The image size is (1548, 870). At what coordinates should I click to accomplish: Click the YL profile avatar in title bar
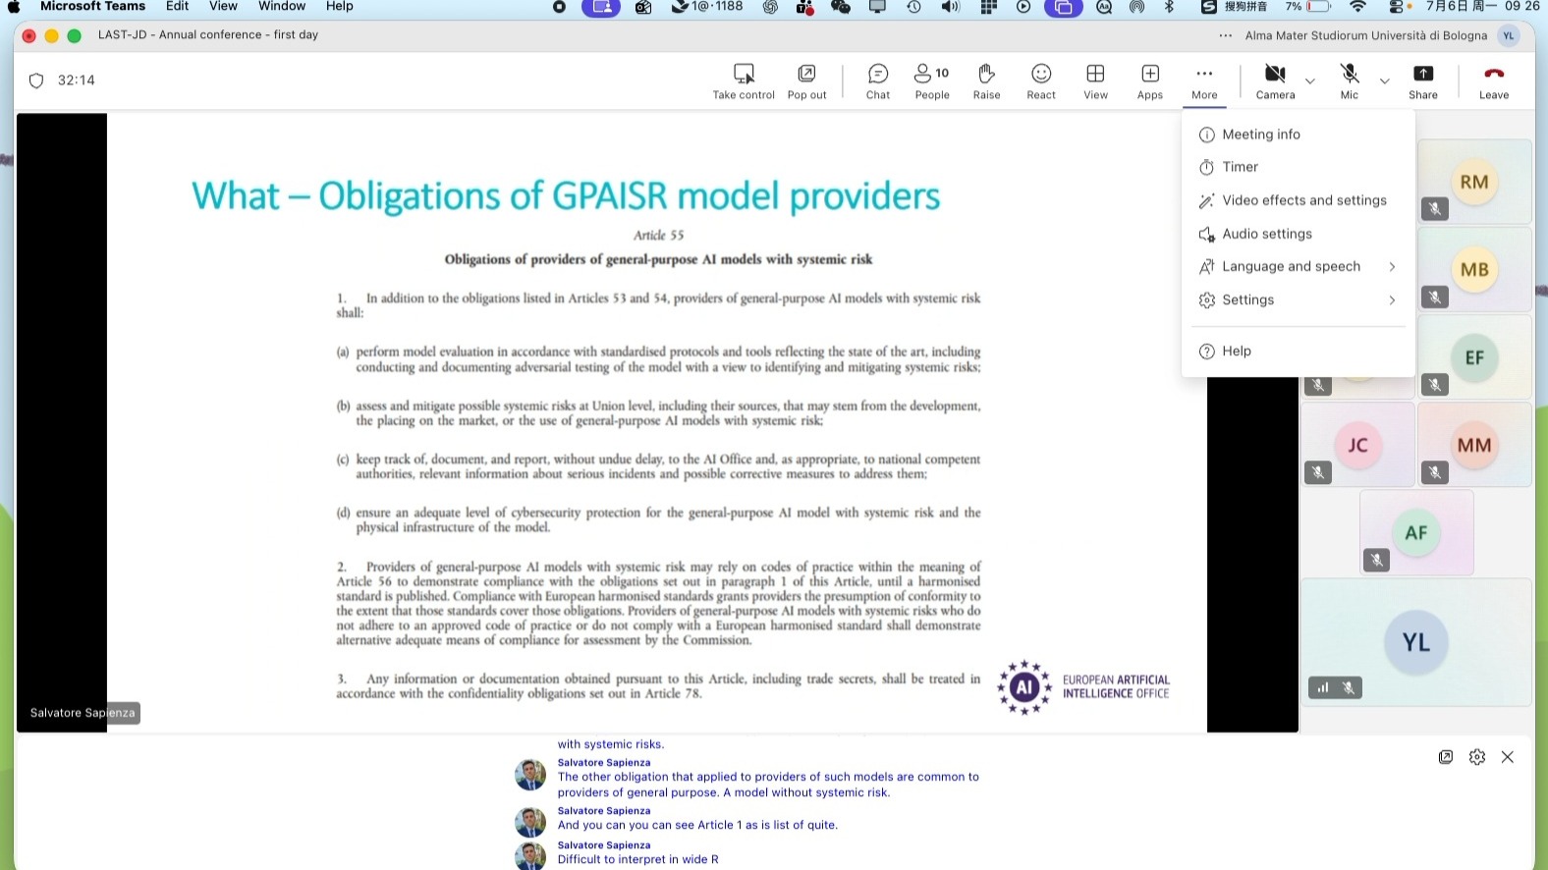click(x=1509, y=35)
